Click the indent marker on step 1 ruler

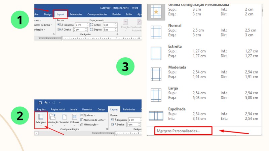pos(62,38)
